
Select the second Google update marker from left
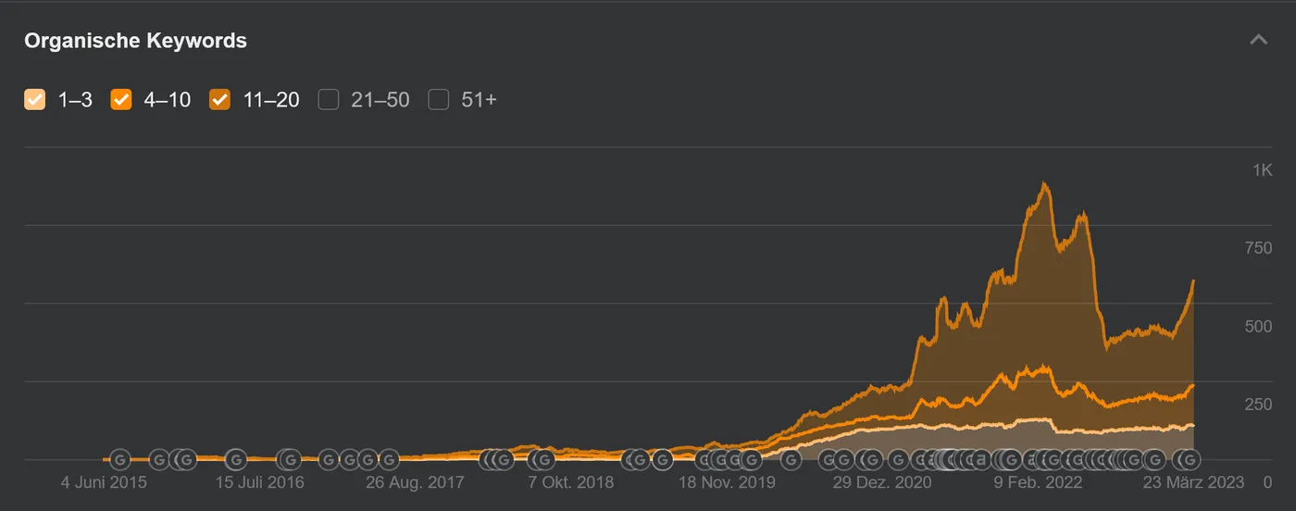pos(159,459)
